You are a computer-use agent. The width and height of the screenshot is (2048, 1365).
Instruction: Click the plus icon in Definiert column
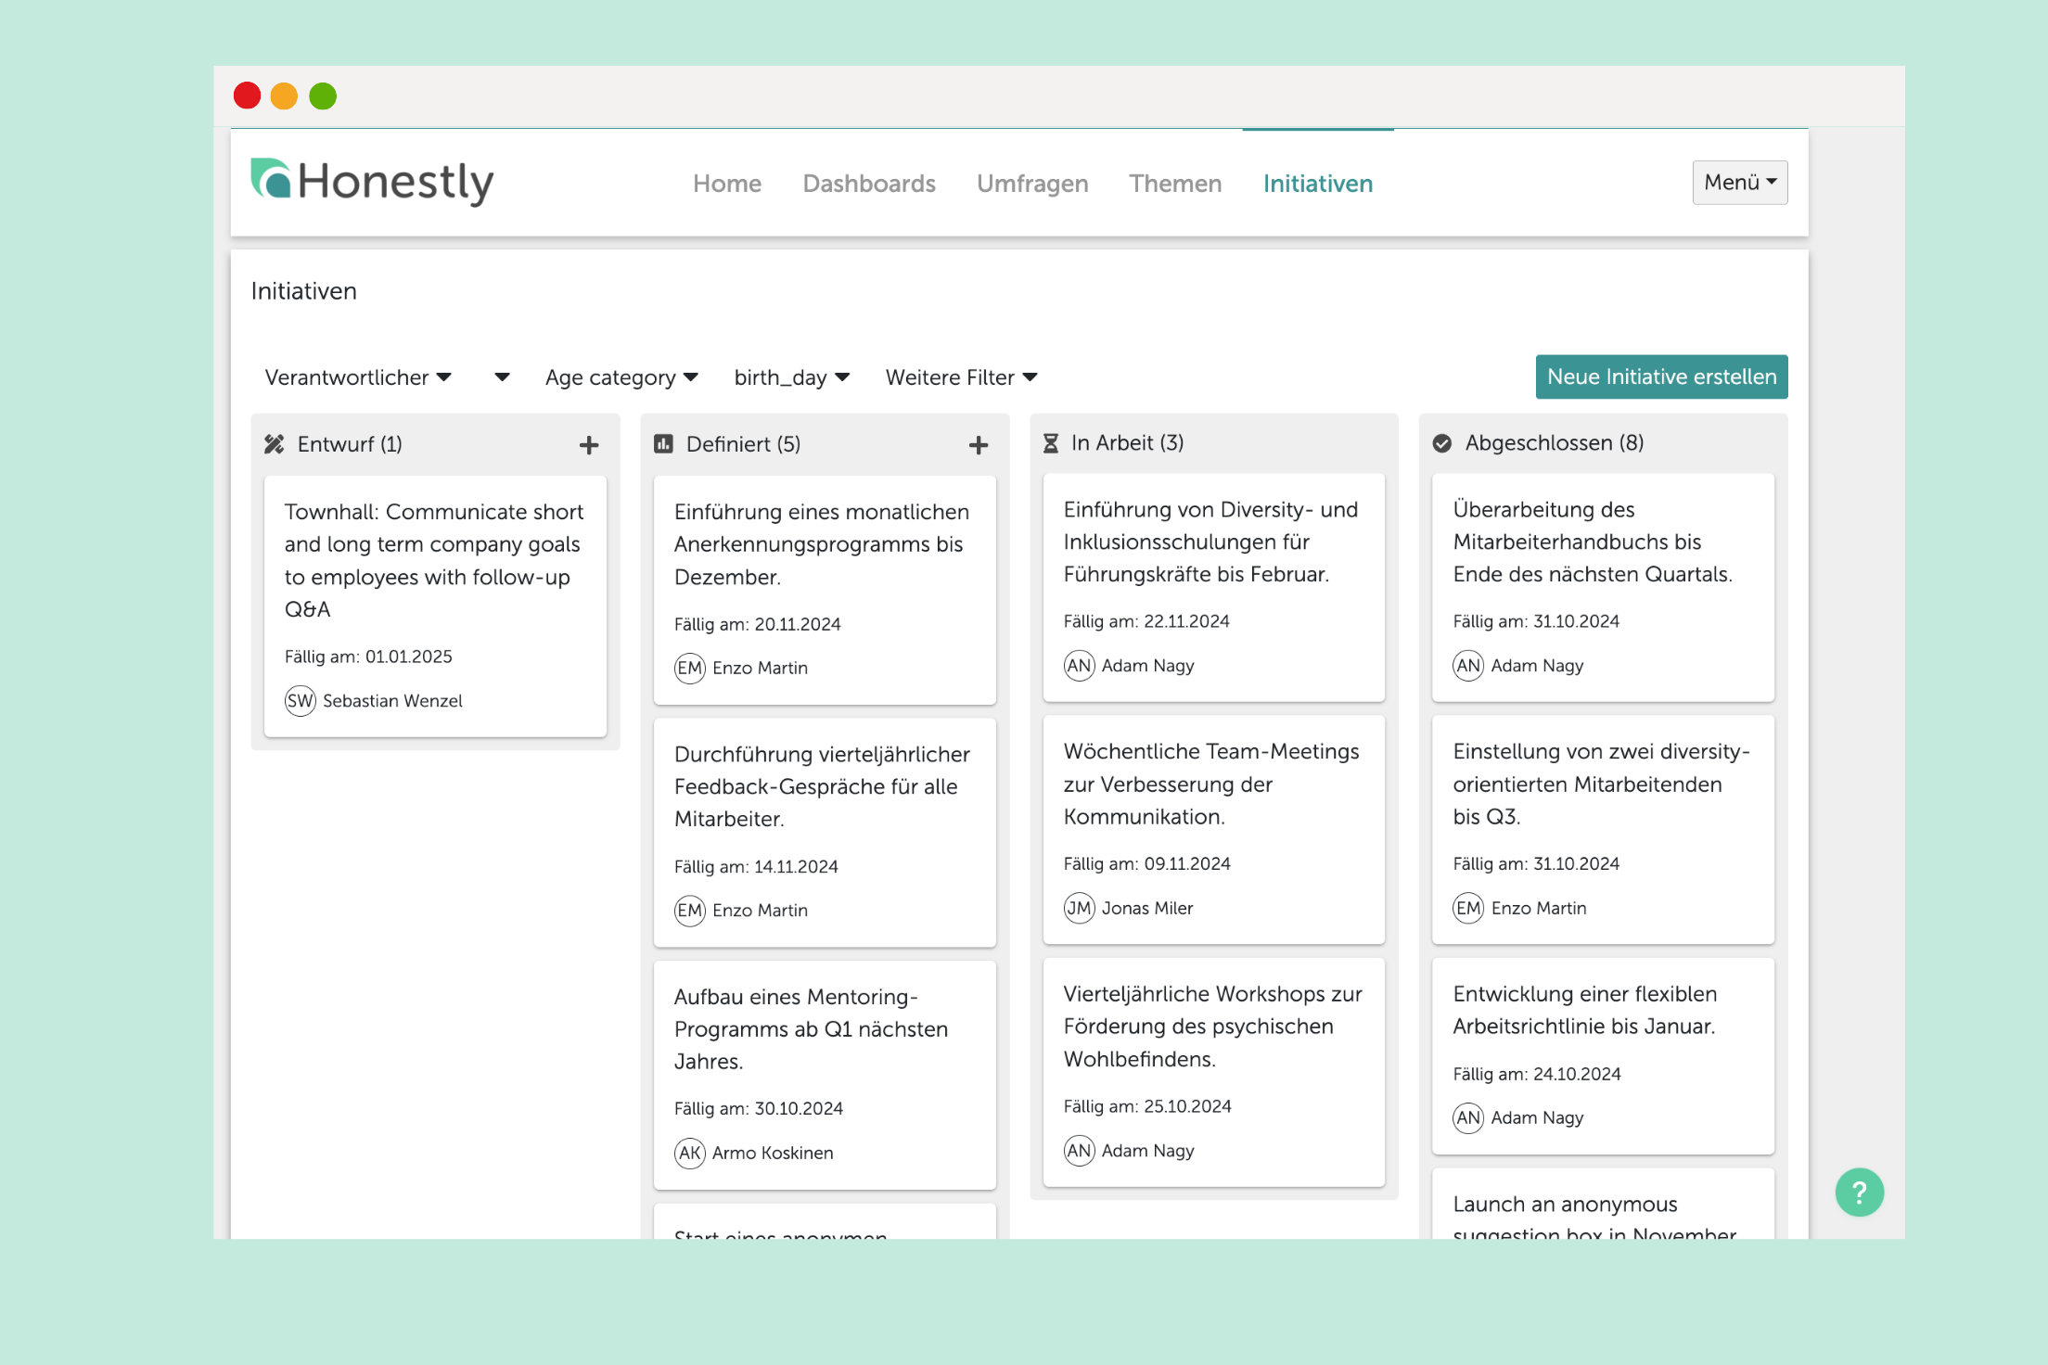(x=978, y=445)
